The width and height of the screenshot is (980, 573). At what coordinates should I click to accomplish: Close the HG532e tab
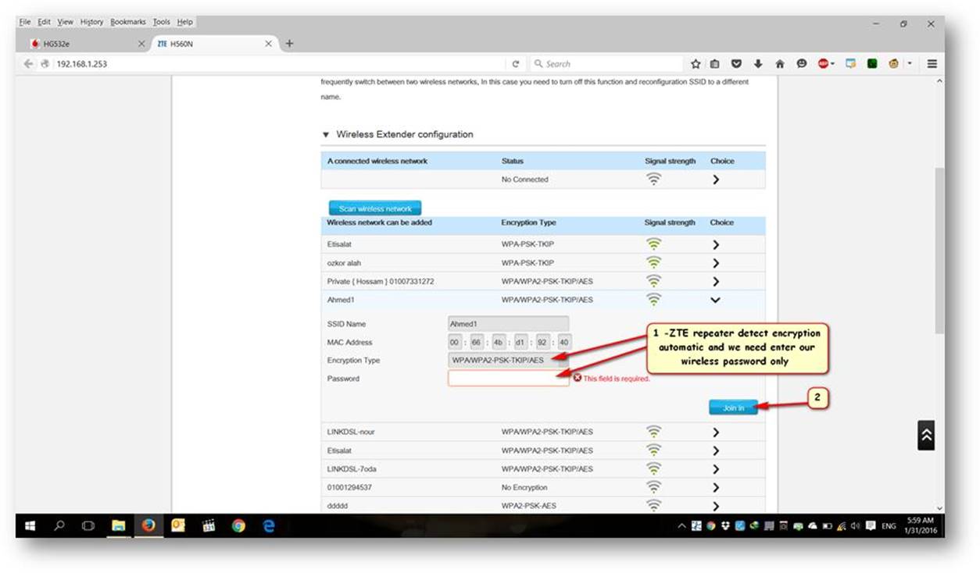(141, 44)
